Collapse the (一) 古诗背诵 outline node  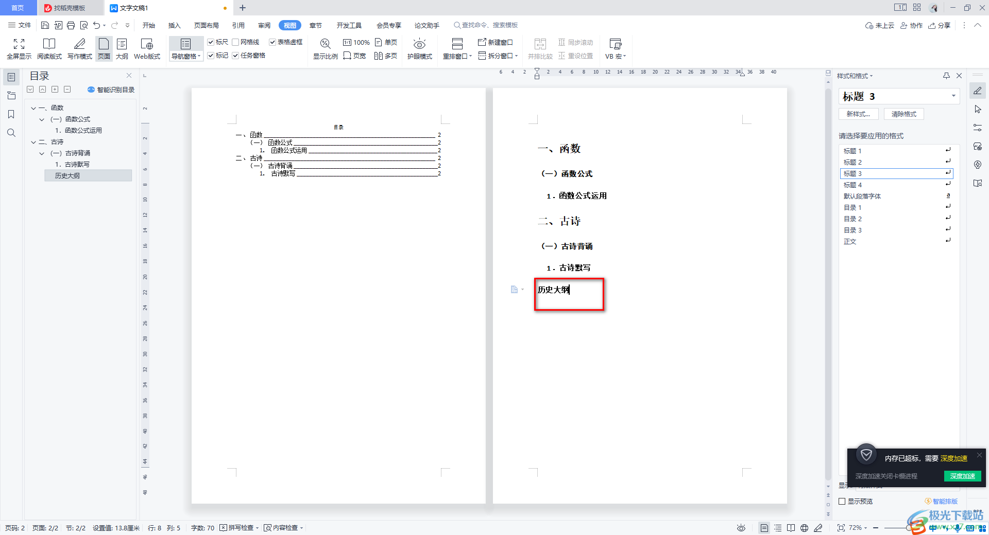[x=42, y=153]
